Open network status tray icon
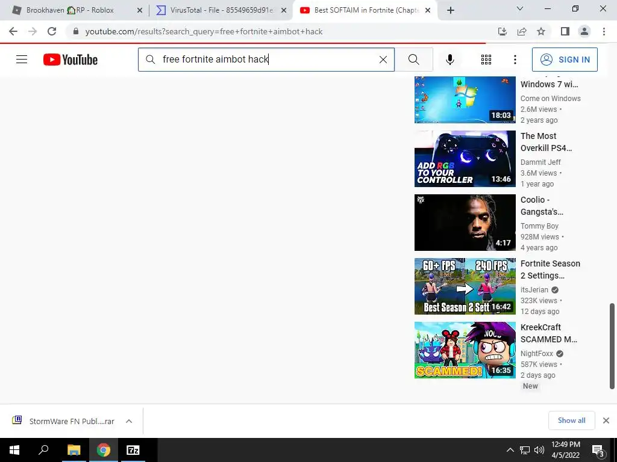Screen dimensions: 617x462 pyautogui.click(x=525, y=450)
